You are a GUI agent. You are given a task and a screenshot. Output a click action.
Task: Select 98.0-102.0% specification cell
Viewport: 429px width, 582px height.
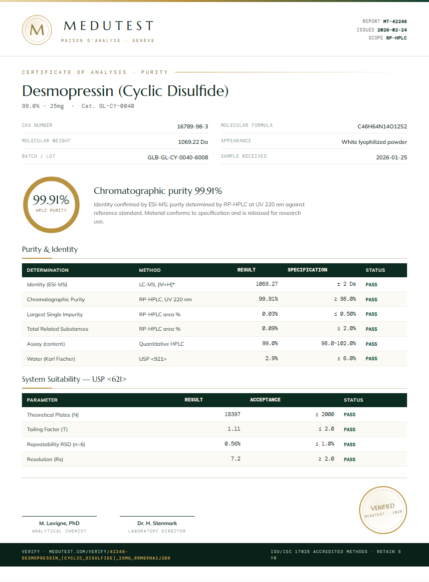tap(339, 343)
